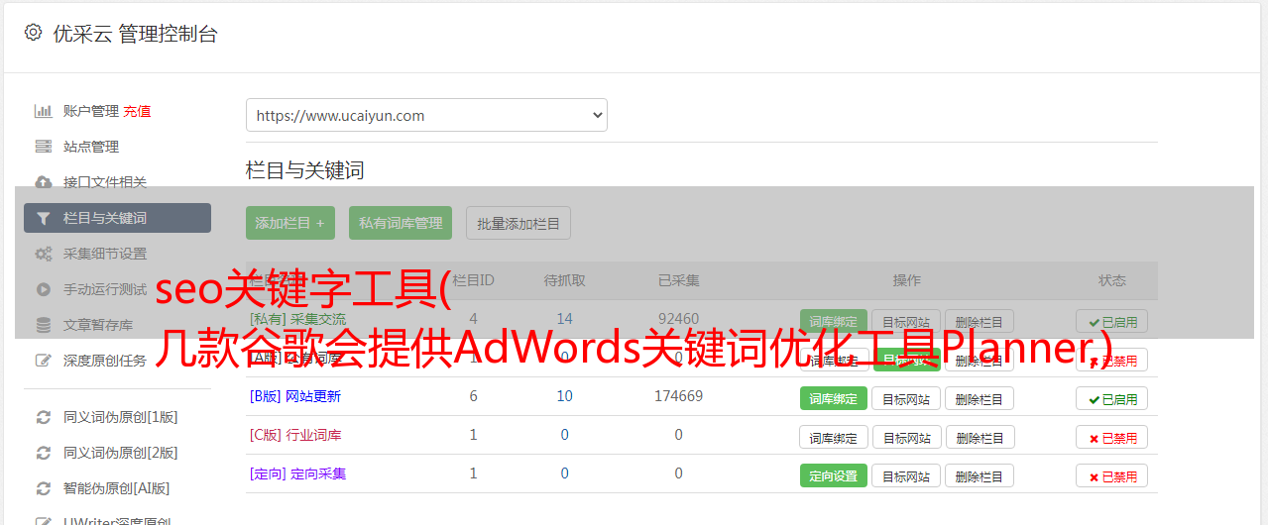Open the https://www.ucaiyun.com site dropdown
1268x525 pixels.
coord(426,115)
